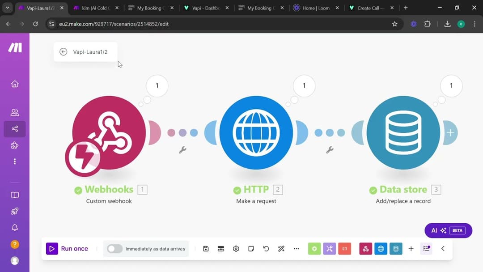483x272 pixels.
Task: Switch to the Create Call tab
Action: [371, 8]
